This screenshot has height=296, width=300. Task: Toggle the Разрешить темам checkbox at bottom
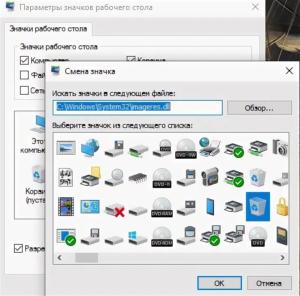click(18, 248)
